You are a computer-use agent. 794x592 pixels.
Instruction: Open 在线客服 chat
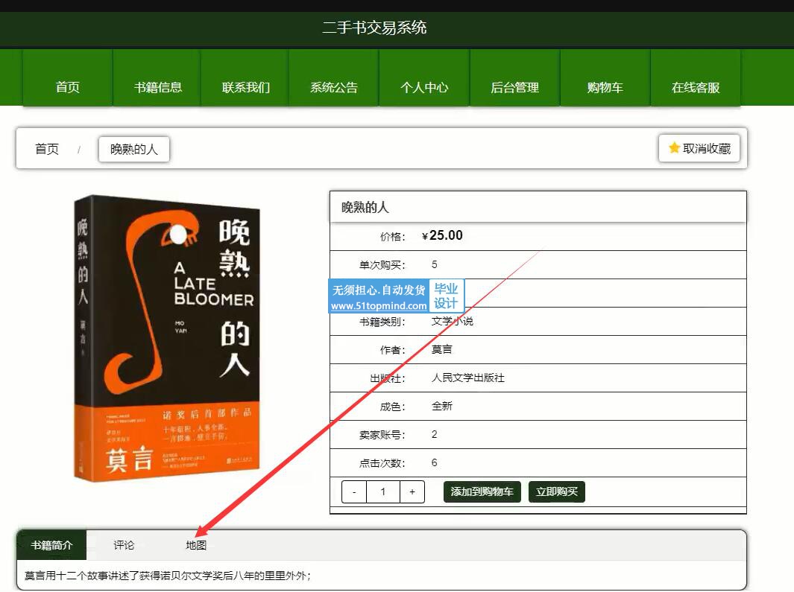(696, 77)
